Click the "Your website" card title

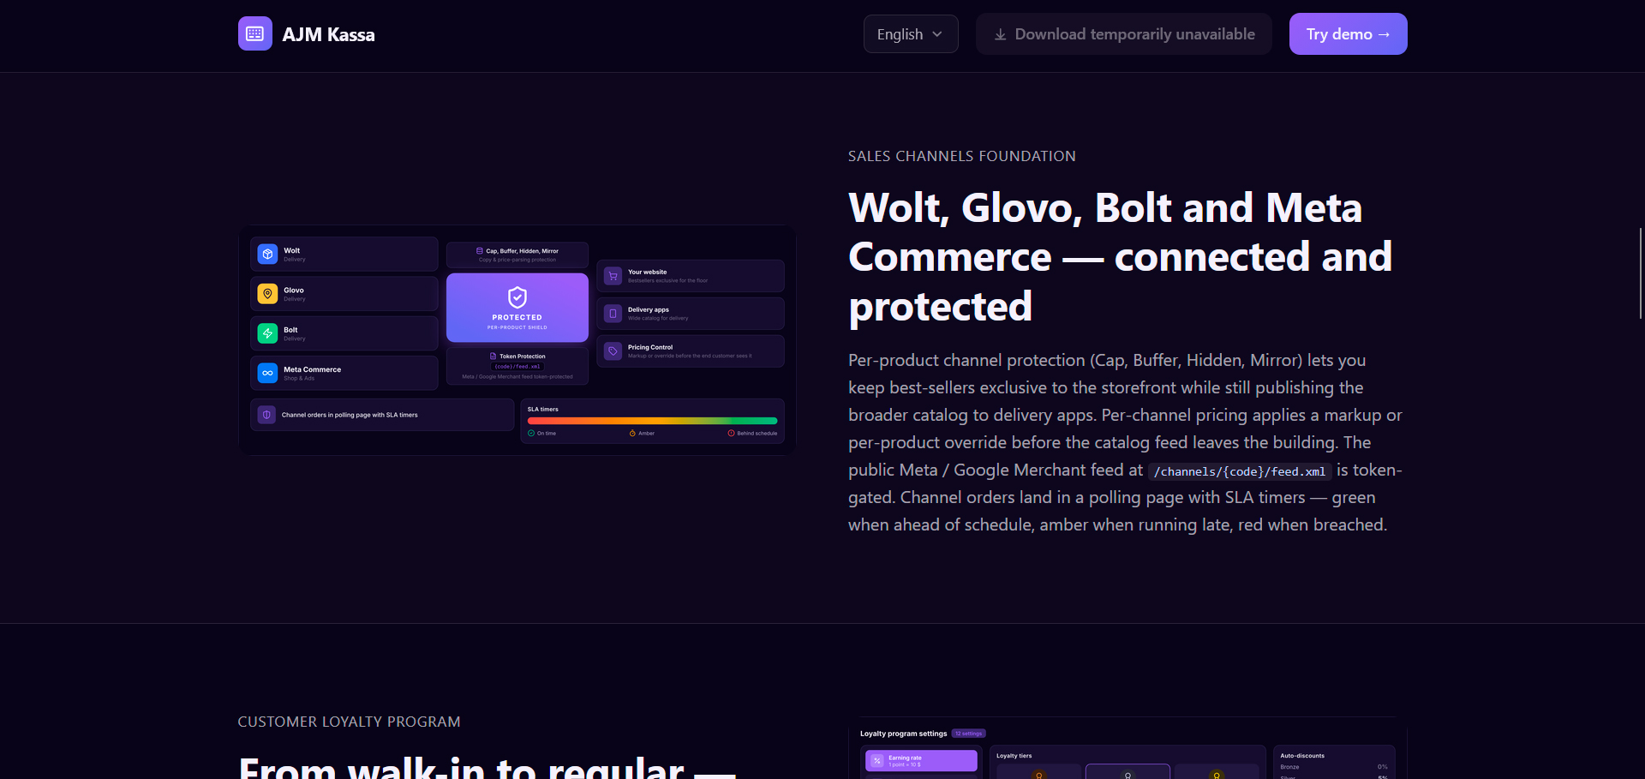point(648,272)
